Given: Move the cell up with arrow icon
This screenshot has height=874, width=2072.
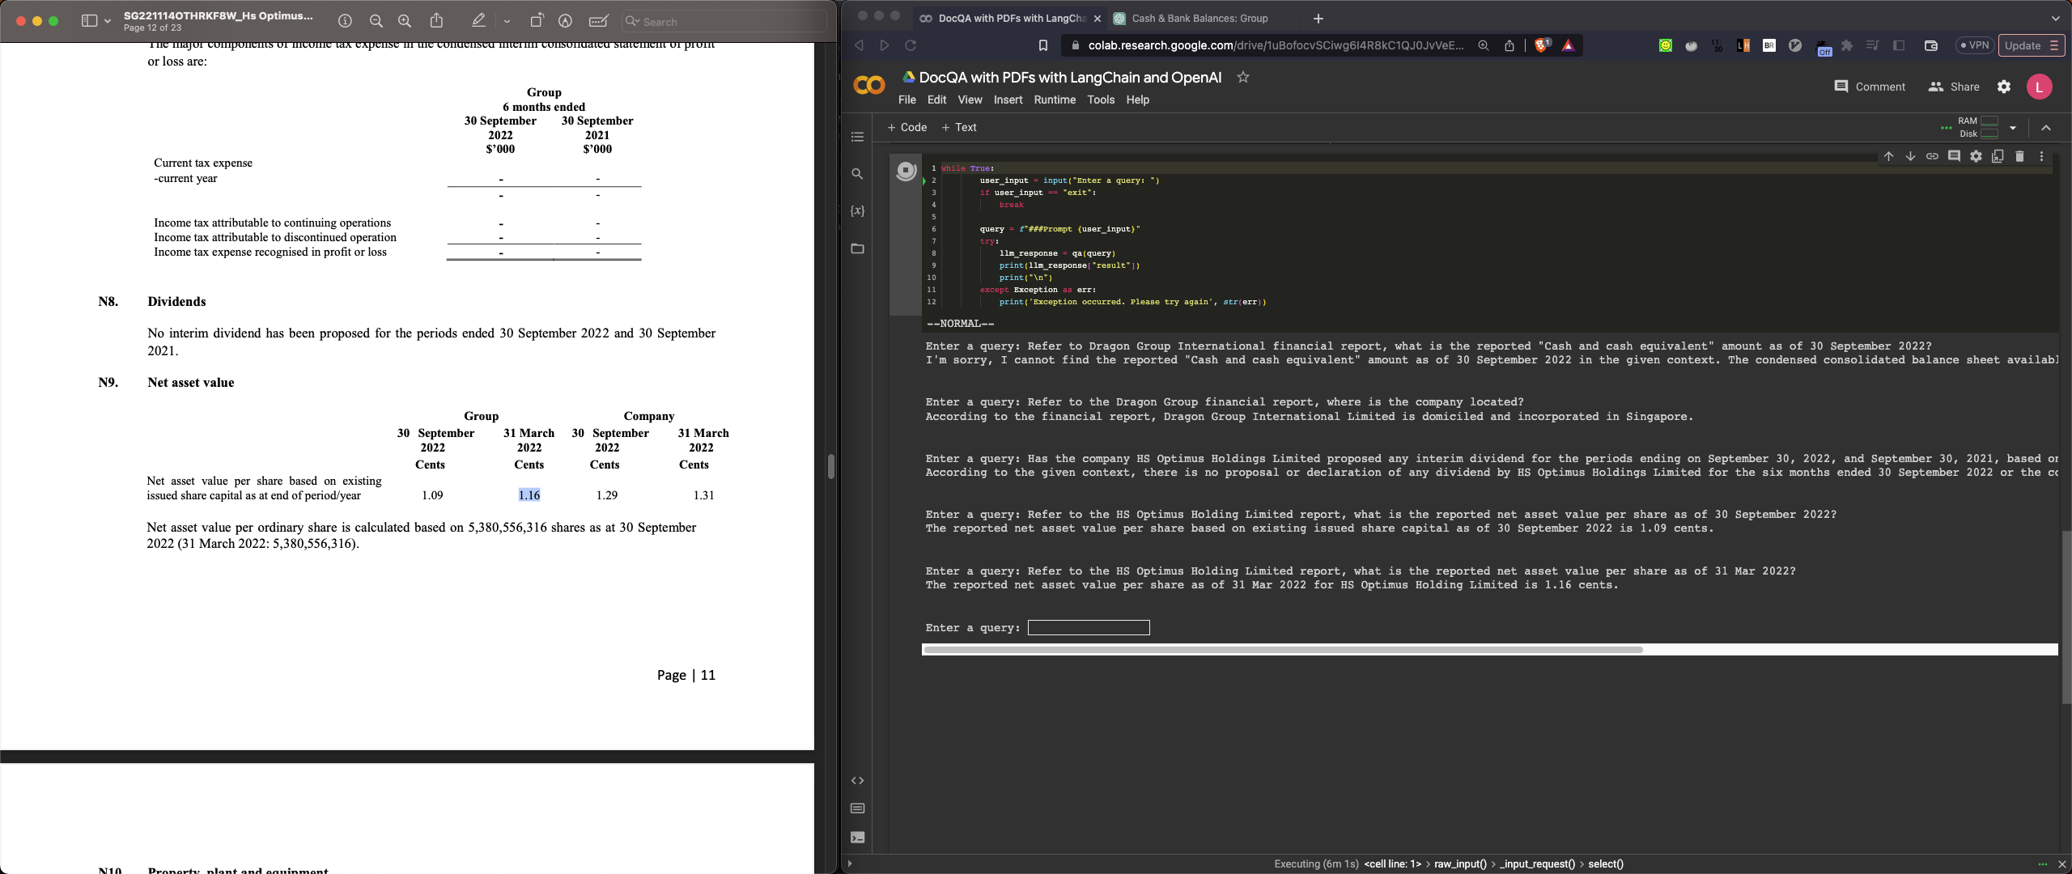Looking at the screenshot, I should pyautogui.click(x=1888, y=156).
